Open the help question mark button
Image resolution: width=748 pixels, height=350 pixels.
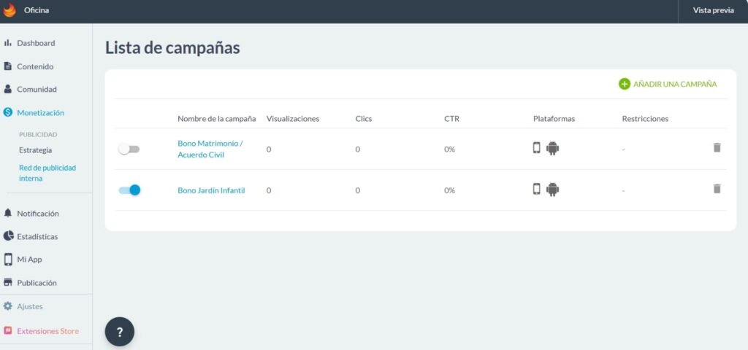pyautogui.click(x=120, y=332)
